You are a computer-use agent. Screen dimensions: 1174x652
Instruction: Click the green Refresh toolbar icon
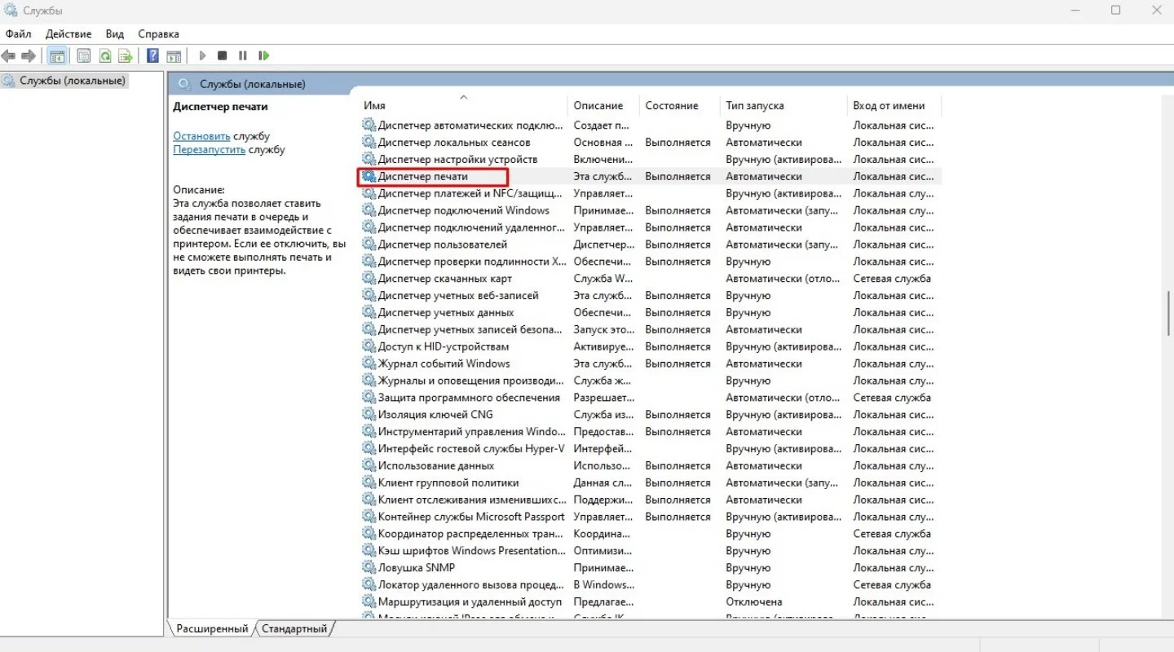(x=104, y=55)
